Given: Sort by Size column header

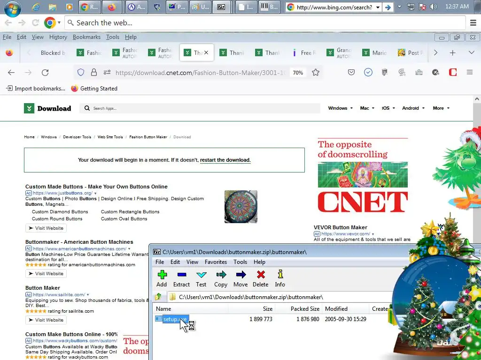Looking at the screenshot, I should click(x=252, y=309).
